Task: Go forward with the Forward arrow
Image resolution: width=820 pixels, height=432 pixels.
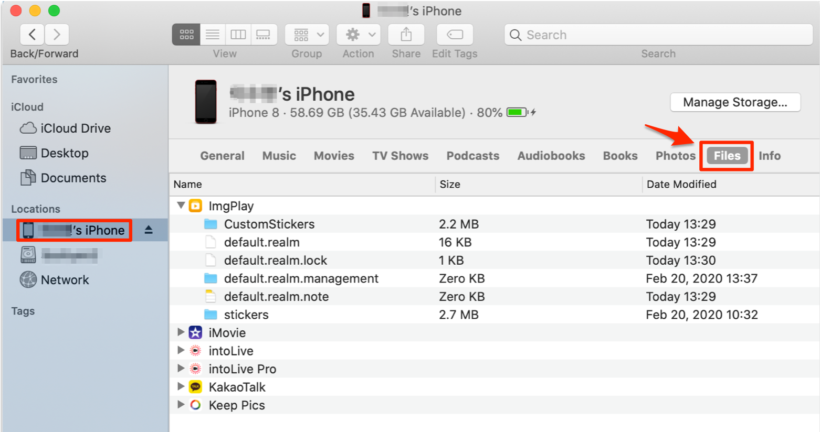Action: coord(57,35)
